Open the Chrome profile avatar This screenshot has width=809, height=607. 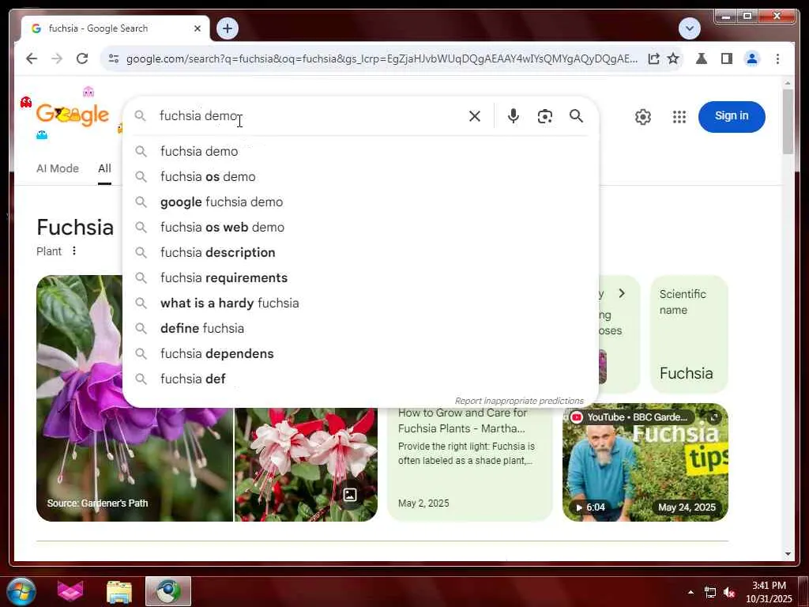pyautogui.click(x=752, y=58)
